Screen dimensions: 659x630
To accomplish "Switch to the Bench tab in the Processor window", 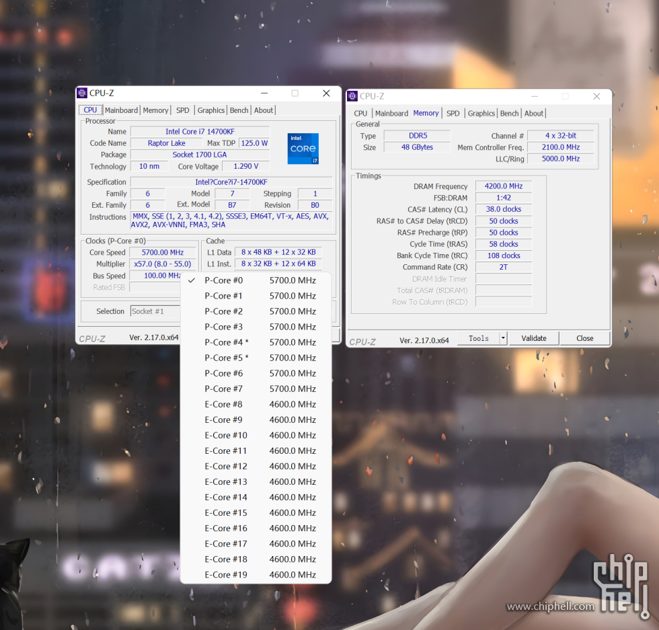I will 239,110.
